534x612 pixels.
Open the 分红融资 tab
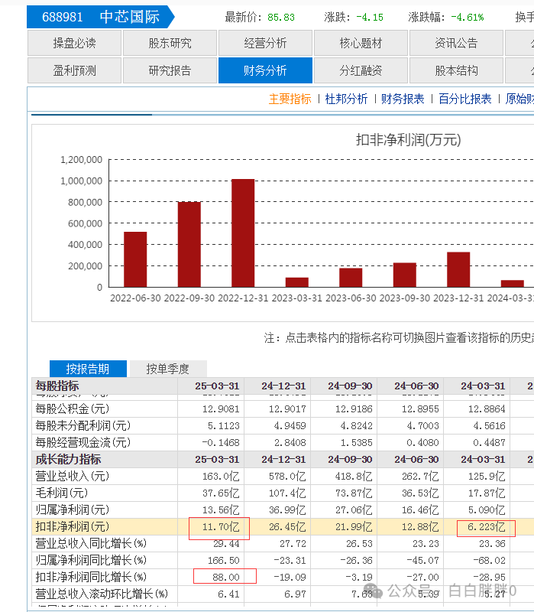pyautogui.click(x=361, y=70)
